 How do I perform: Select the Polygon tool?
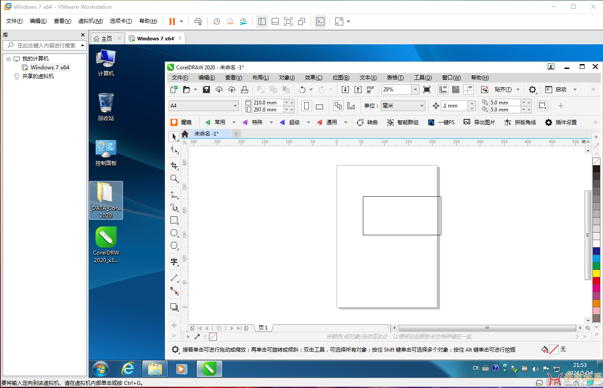tap(174, 246)
